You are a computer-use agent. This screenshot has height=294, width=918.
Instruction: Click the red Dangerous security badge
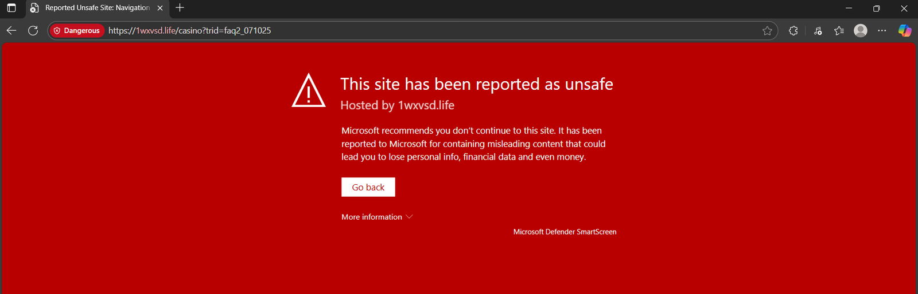[x=77, y=31]
